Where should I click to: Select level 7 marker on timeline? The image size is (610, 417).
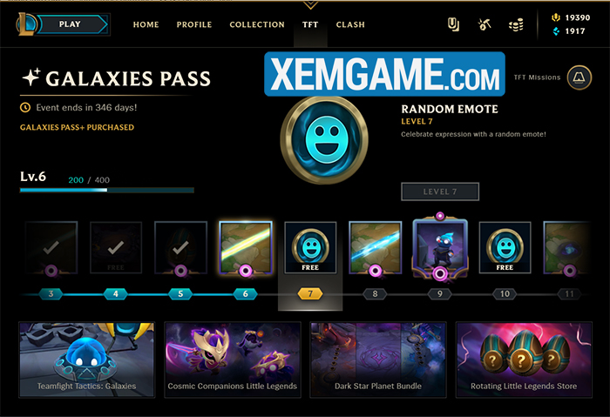point(310,293)
